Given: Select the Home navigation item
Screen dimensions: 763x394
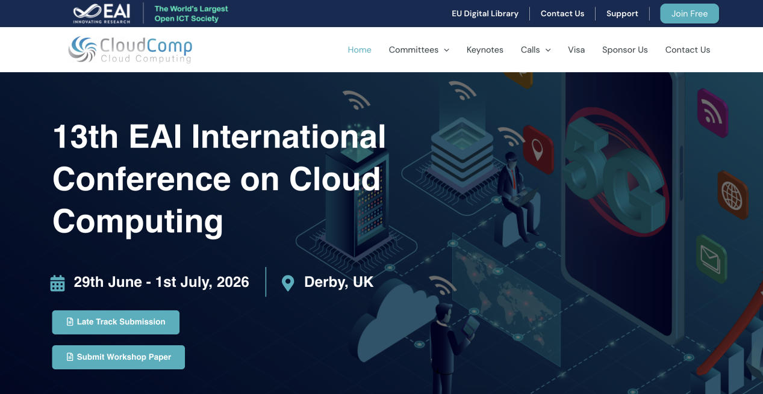Looking at the screenshot, I should (x=360, y=50).
